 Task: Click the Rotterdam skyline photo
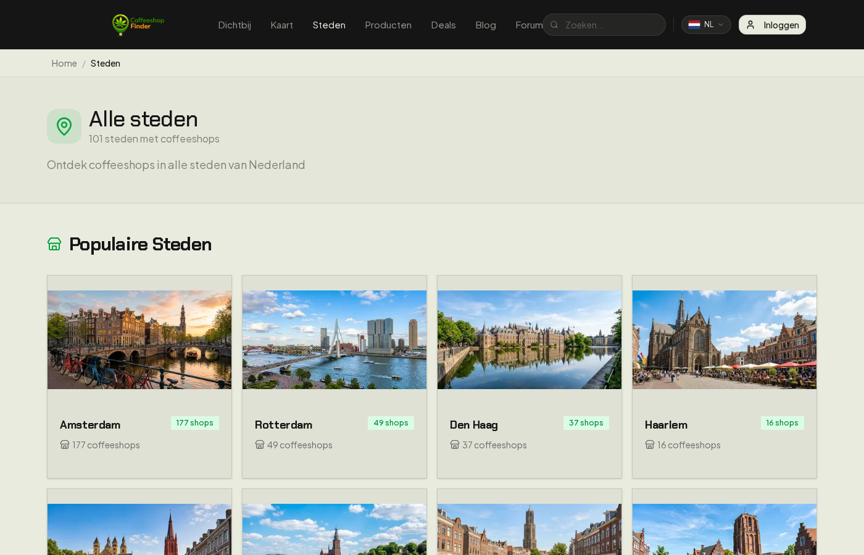[334, 340]
